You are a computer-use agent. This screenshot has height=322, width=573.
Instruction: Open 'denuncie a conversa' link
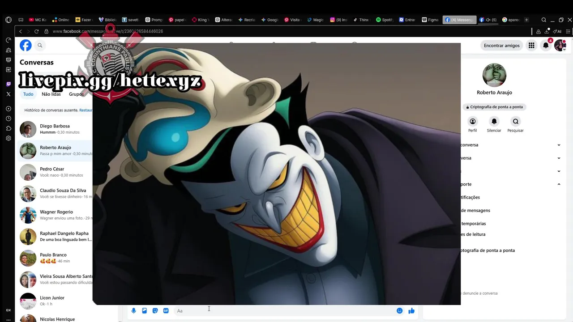(479, 293)
